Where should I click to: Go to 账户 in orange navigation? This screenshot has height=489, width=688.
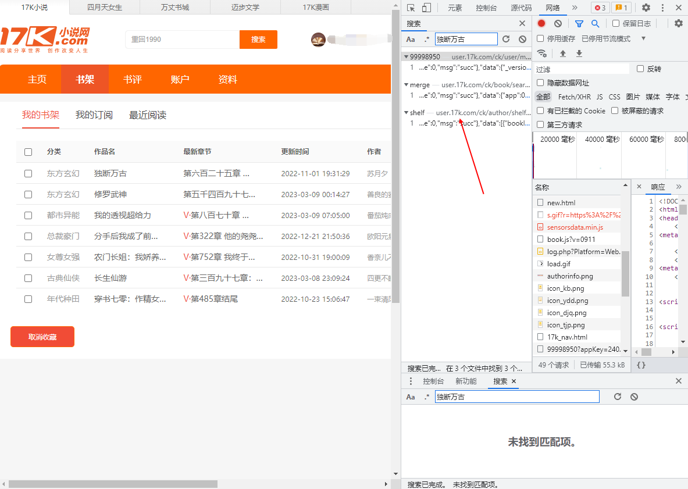click(180, 80)
